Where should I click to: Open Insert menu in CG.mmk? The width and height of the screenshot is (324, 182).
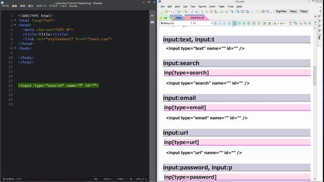212,7
